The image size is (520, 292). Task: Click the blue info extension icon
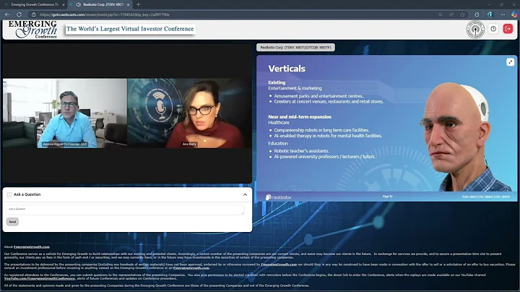click(x=490, y=14)
